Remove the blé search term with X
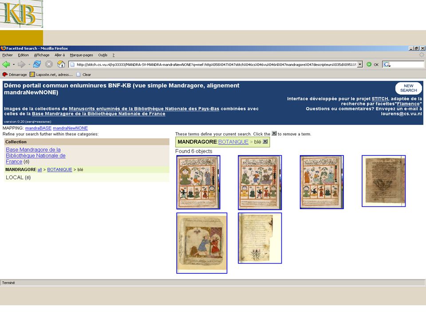 coord(265,142)
